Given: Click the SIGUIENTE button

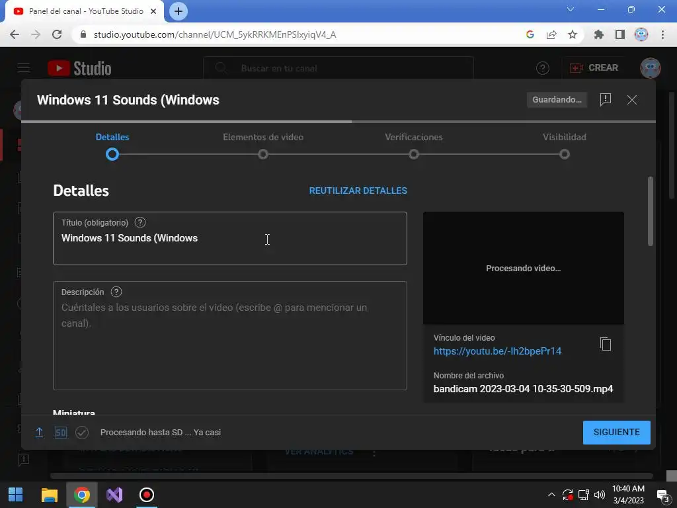Looking at the screenshot, I should 617,433.
